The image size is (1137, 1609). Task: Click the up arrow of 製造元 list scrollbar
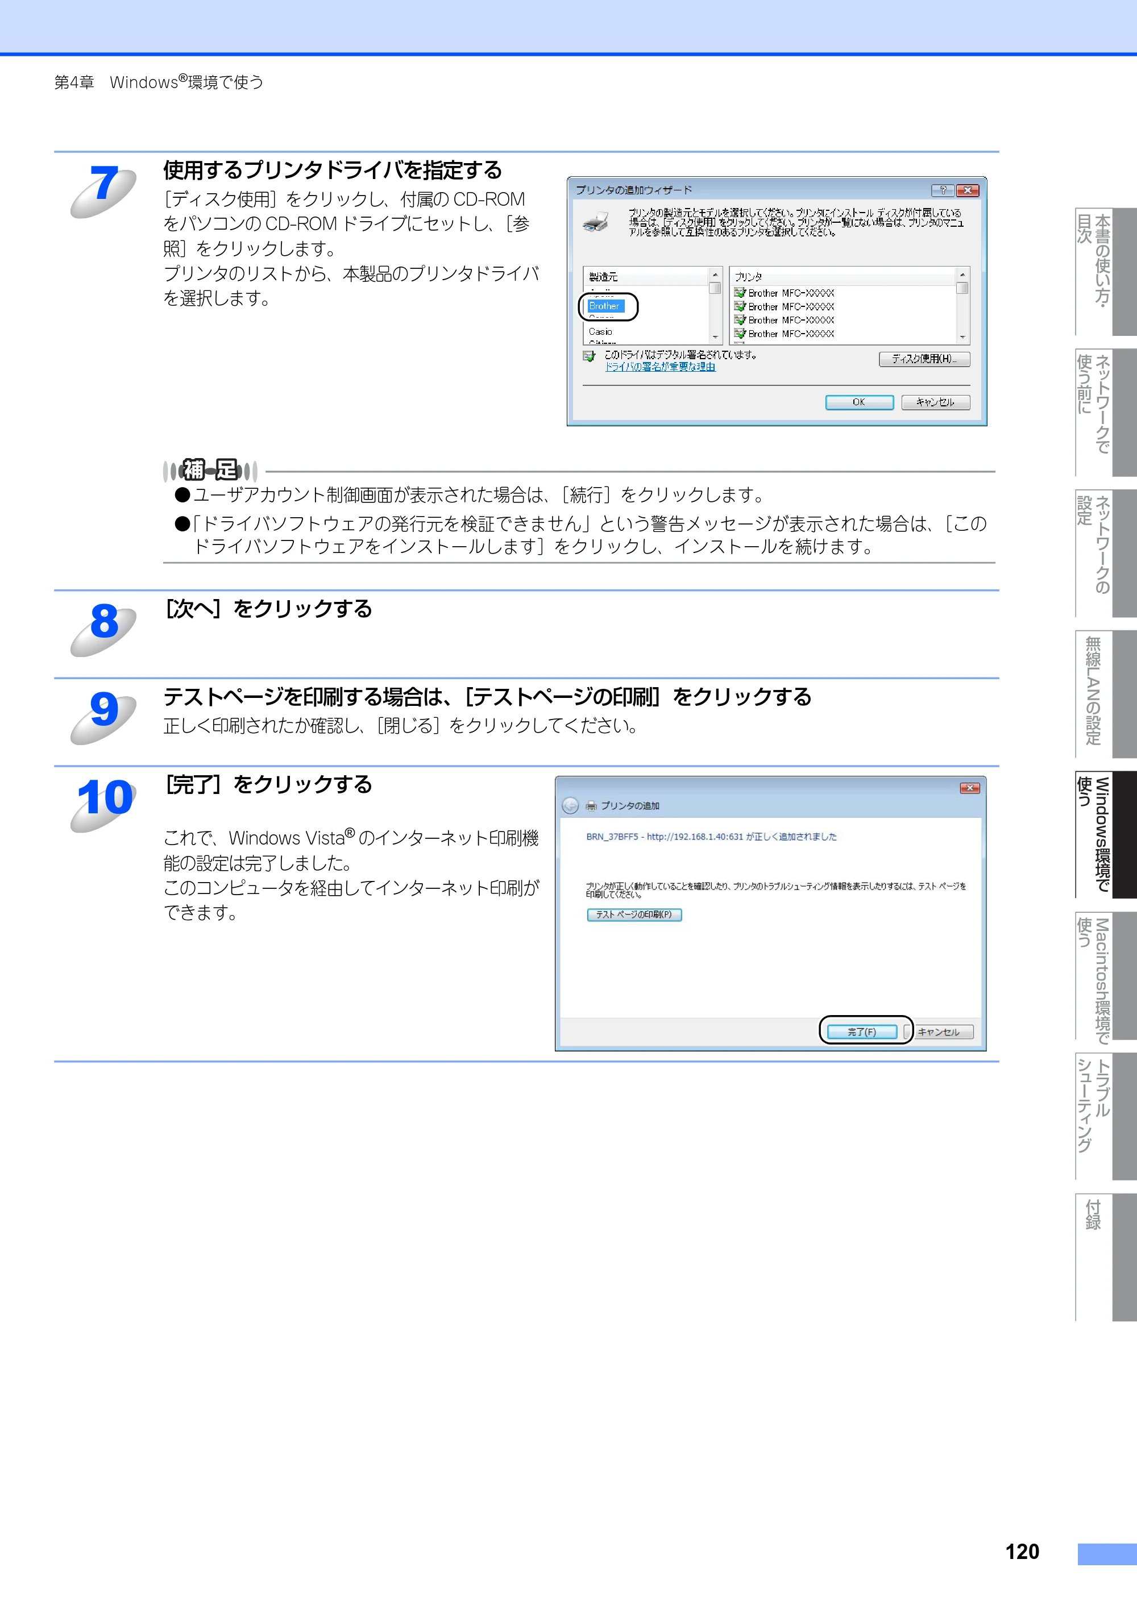tap(715, 275)
